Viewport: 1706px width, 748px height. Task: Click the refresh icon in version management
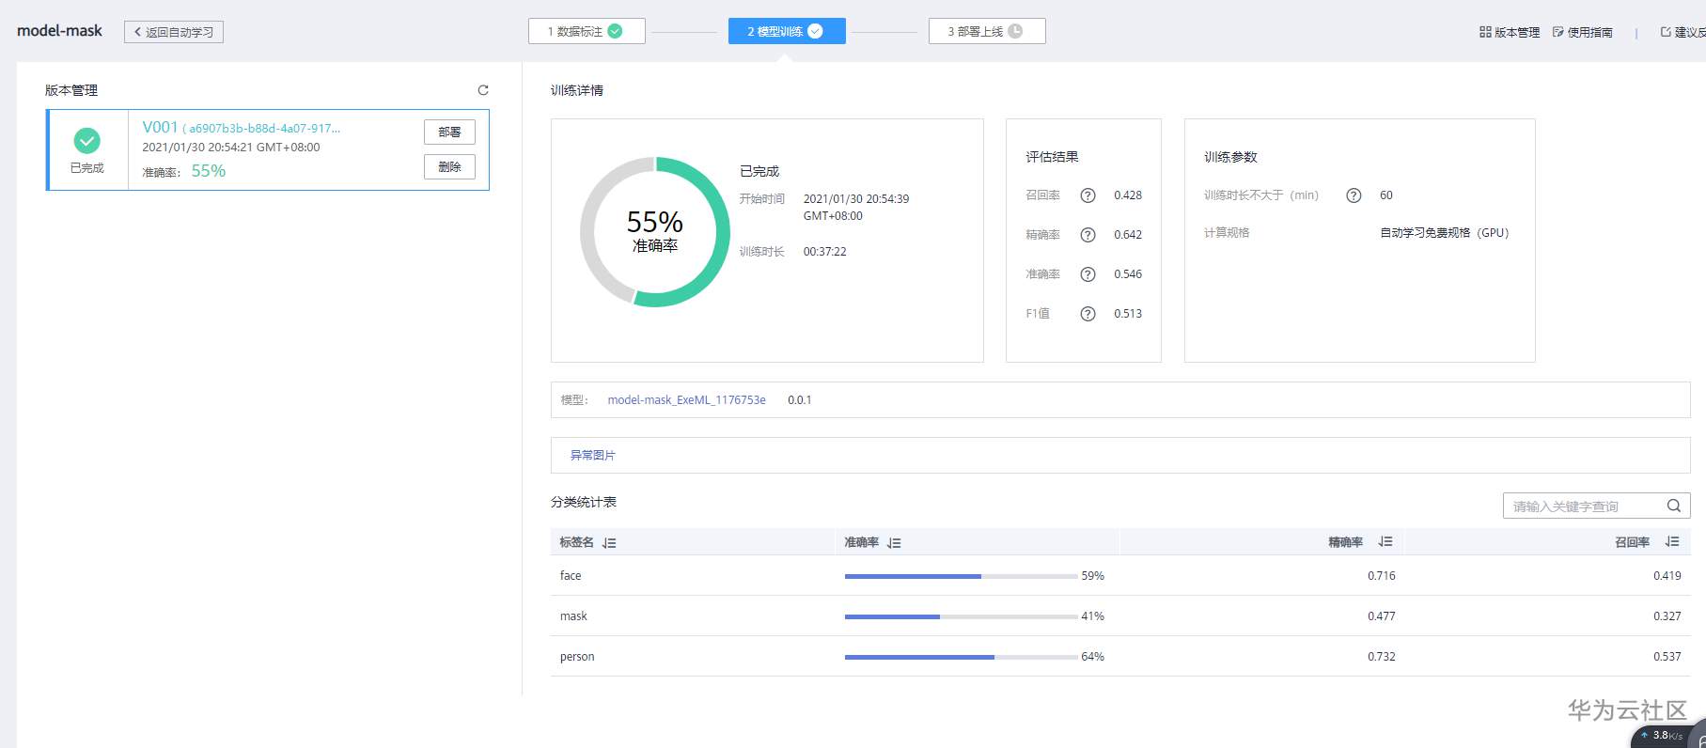[483, 90]
